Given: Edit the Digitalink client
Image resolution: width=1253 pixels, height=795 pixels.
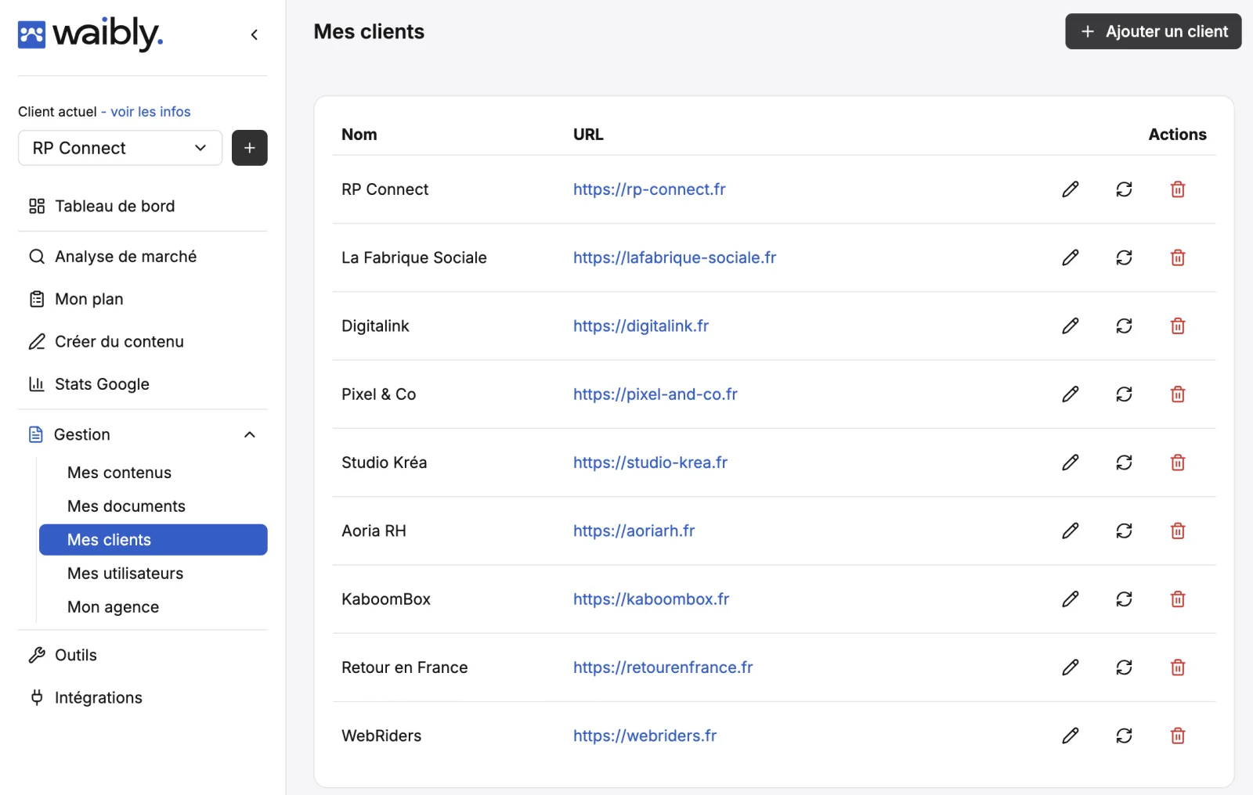Looking at the screenshot, I should 1071,326.
